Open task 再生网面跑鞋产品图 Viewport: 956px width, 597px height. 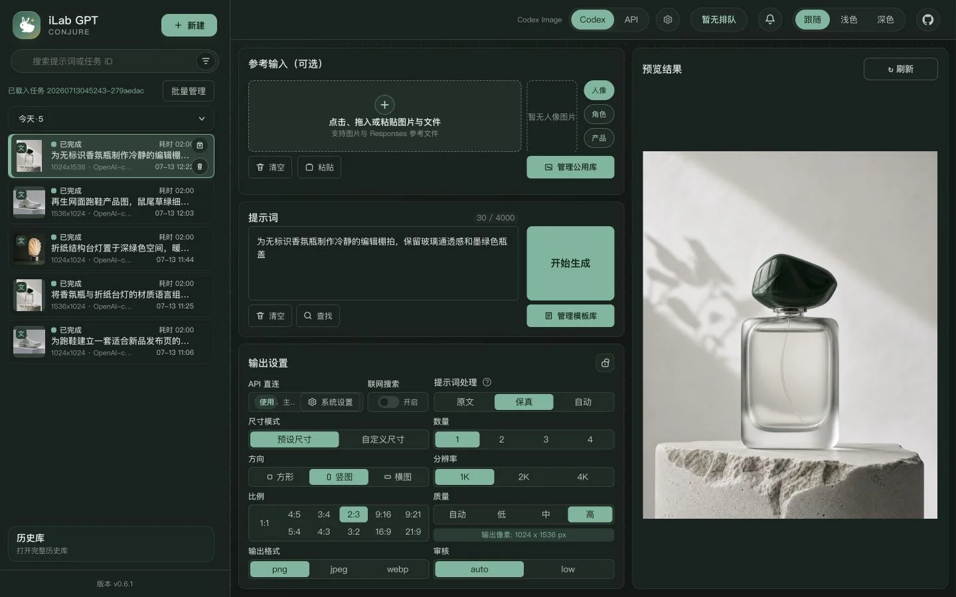coord(111,202)
